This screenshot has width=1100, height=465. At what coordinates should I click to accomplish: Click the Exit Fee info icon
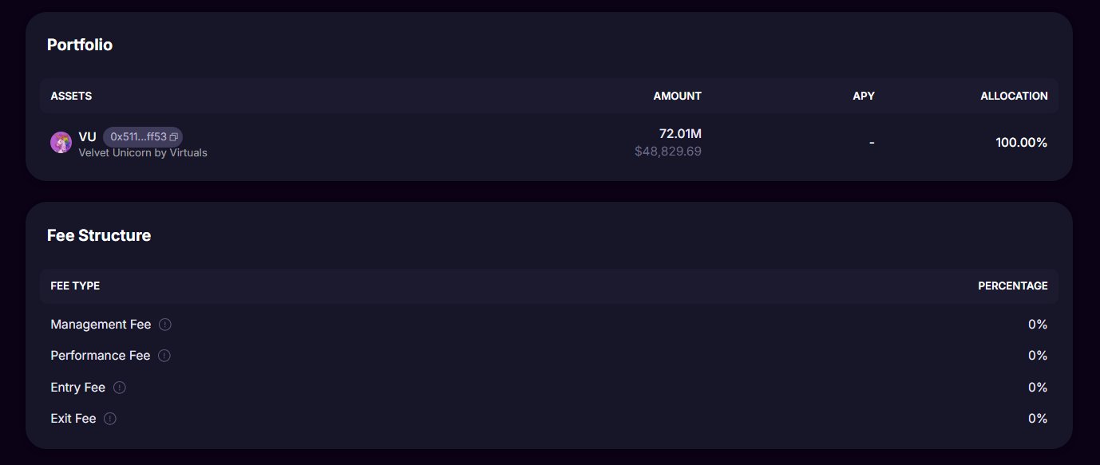point(110,419)
